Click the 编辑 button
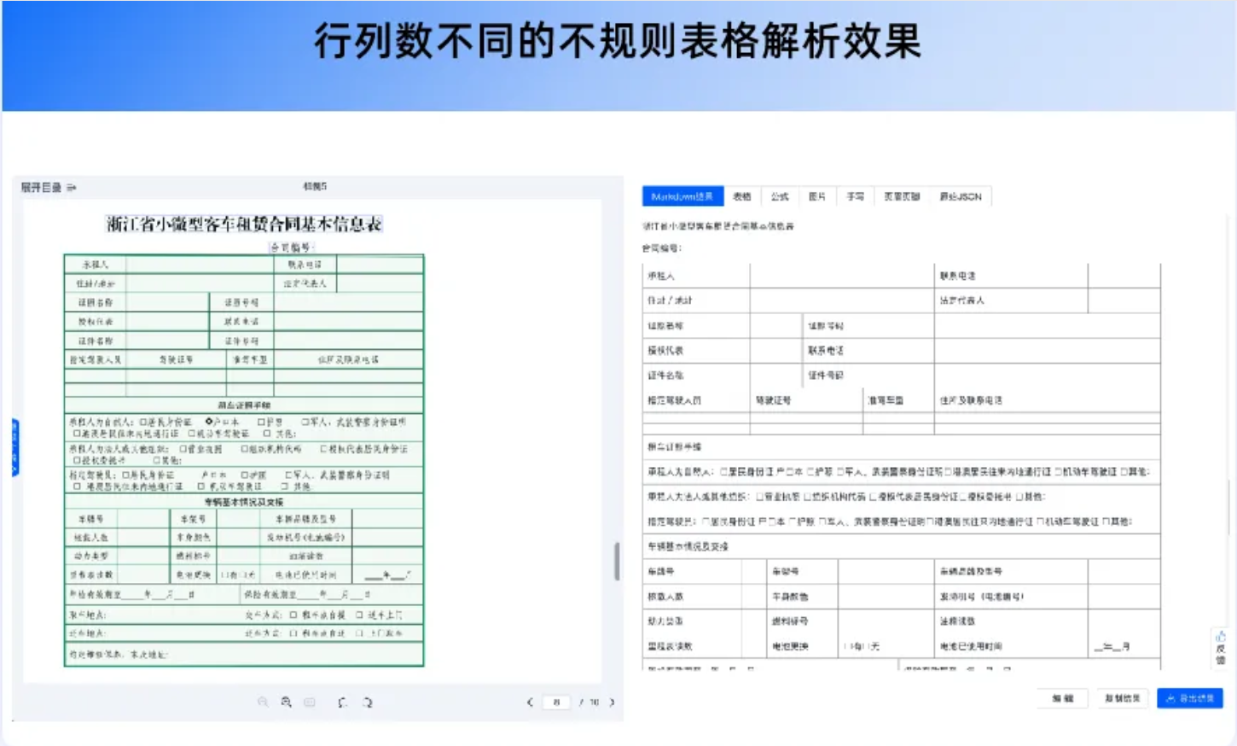This screenshot has width=1237, height=746. (x=1063, y=698)
